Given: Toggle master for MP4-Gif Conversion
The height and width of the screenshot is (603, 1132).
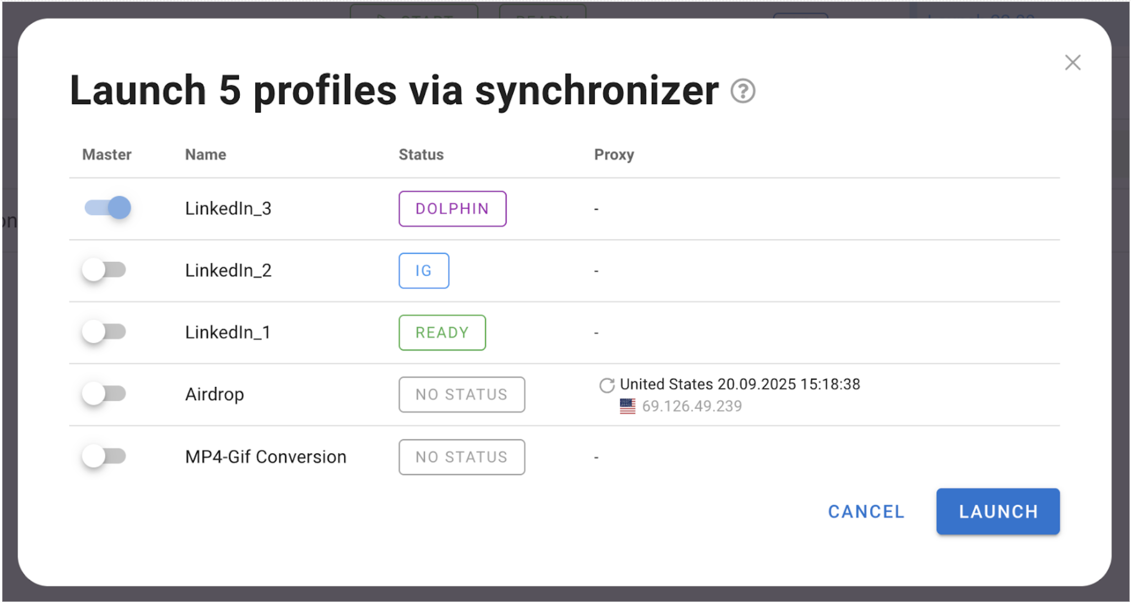Looking at the screenshot, I should point(104,456).
